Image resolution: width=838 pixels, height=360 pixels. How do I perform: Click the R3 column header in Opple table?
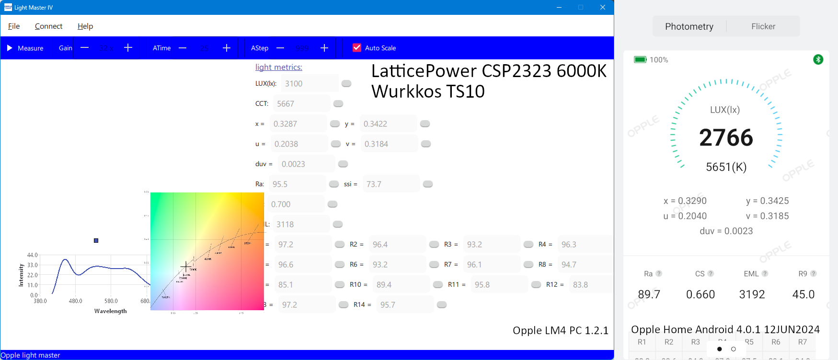[x=695, y=342]
